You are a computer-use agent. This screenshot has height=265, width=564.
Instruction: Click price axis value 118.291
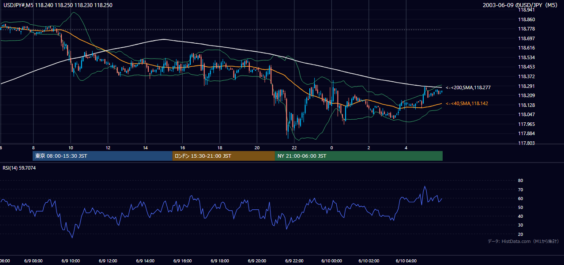pyautogui.click(x=527, y=86)
